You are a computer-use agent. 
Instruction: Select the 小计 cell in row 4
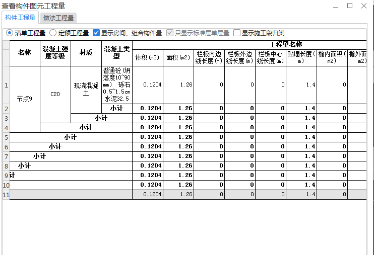pyautogui.click(x=86, y=128)
